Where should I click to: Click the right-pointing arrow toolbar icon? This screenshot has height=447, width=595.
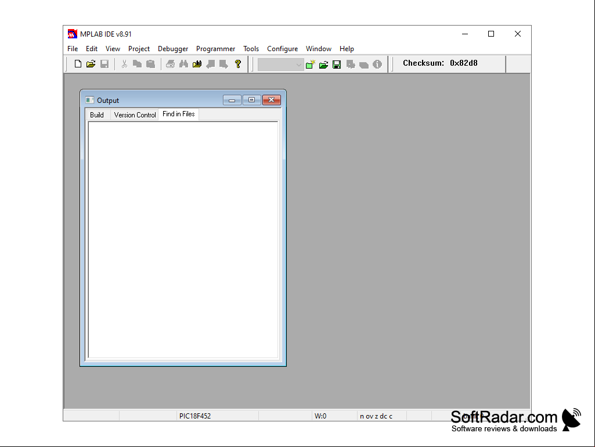point(223,64)
